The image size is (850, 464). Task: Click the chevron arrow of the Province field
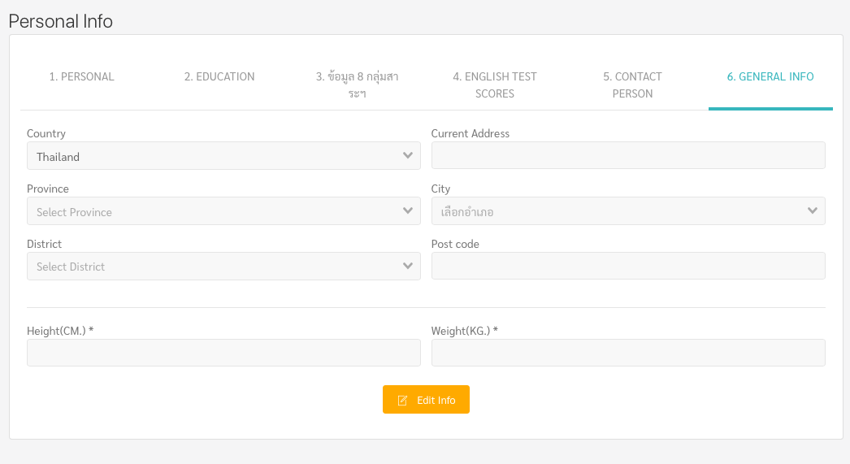(408, 210)
